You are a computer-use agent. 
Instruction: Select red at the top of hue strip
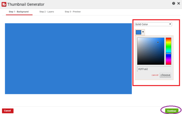pyautogui.click(x=168, y=38)
